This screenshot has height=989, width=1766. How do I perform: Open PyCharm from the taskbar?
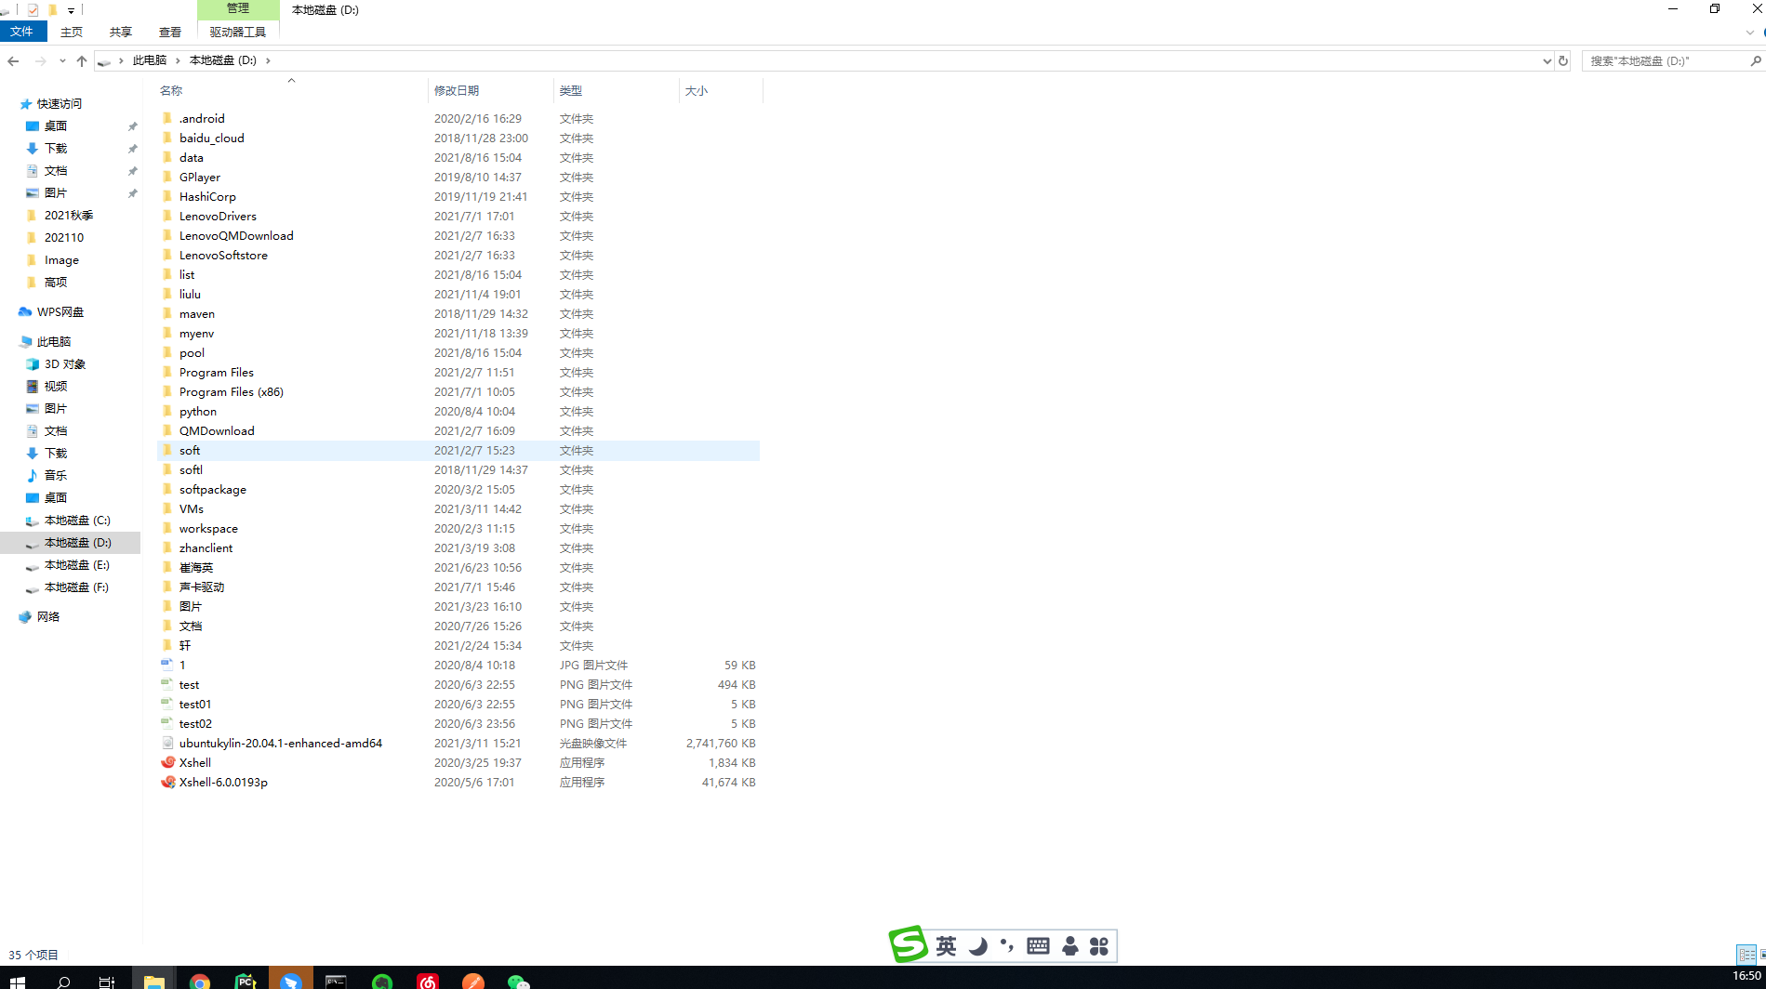click(x=246, y=981)
